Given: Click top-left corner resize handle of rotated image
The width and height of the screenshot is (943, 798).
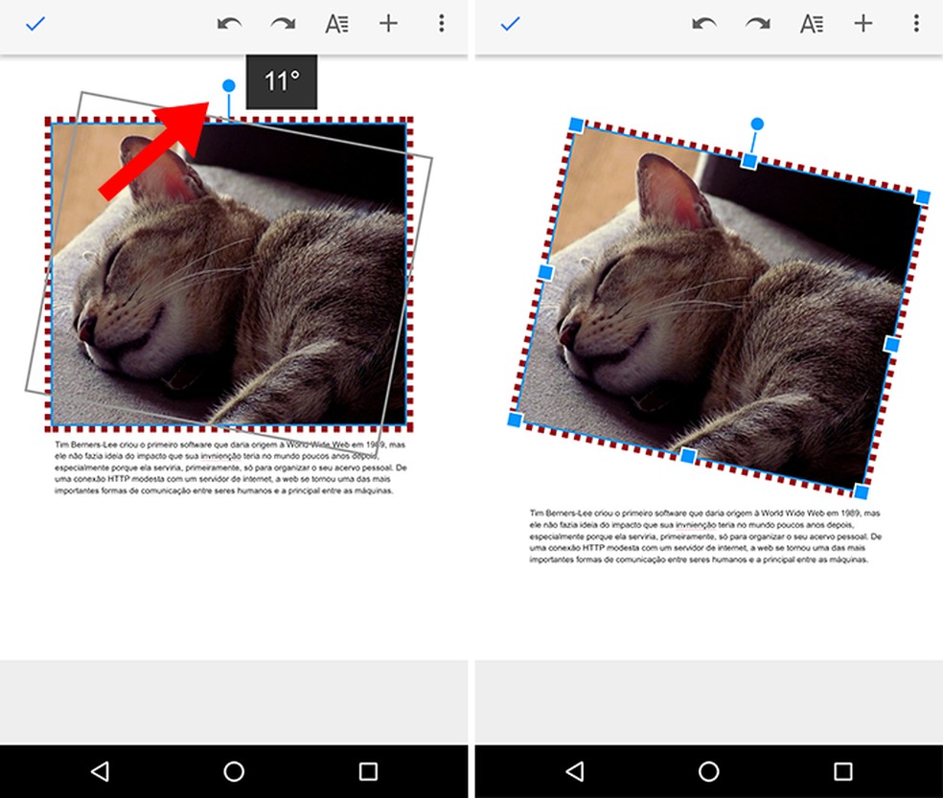Looking at the screenshot, I should 576,125.
